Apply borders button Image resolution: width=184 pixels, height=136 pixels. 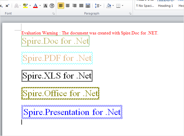118,6
